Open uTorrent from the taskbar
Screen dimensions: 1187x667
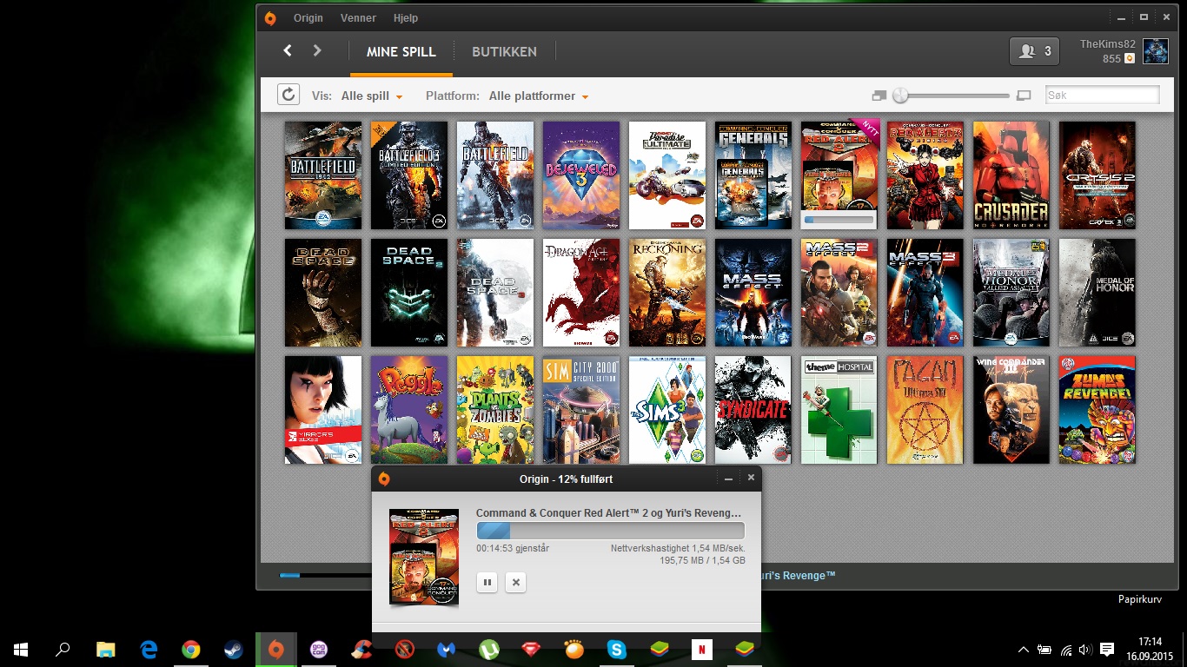[489, 649]
